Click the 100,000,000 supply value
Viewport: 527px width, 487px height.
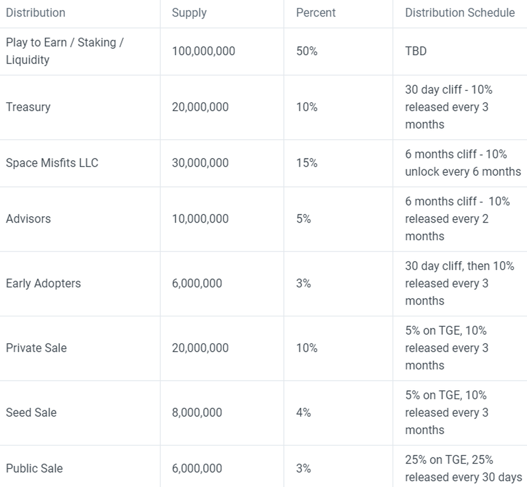pyautogui.click(x=203, y=51)
